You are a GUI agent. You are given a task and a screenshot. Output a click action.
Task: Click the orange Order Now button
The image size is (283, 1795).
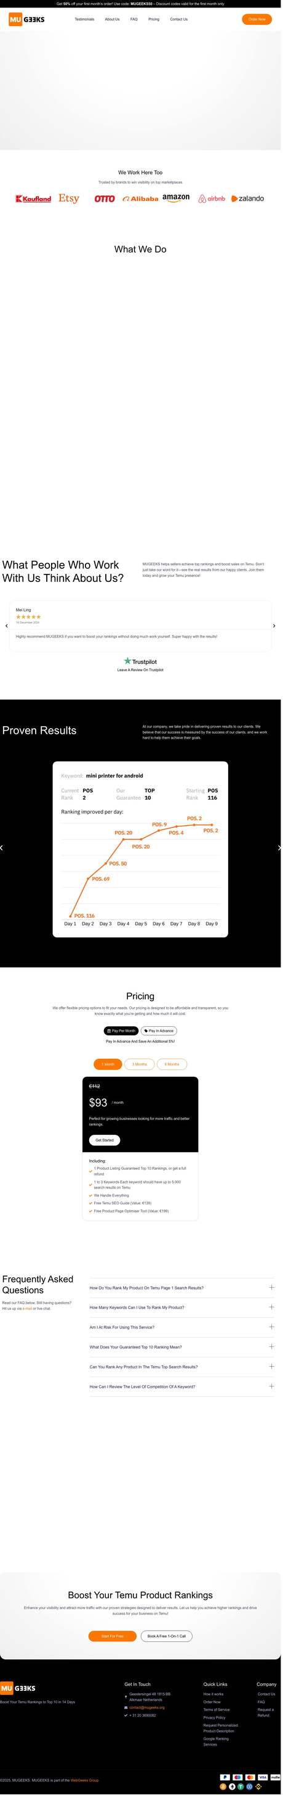pyautogui.click(x=258, y=20)
